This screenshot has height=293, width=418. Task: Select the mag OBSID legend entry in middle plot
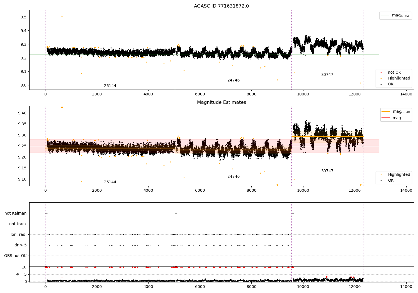(396, 112)
